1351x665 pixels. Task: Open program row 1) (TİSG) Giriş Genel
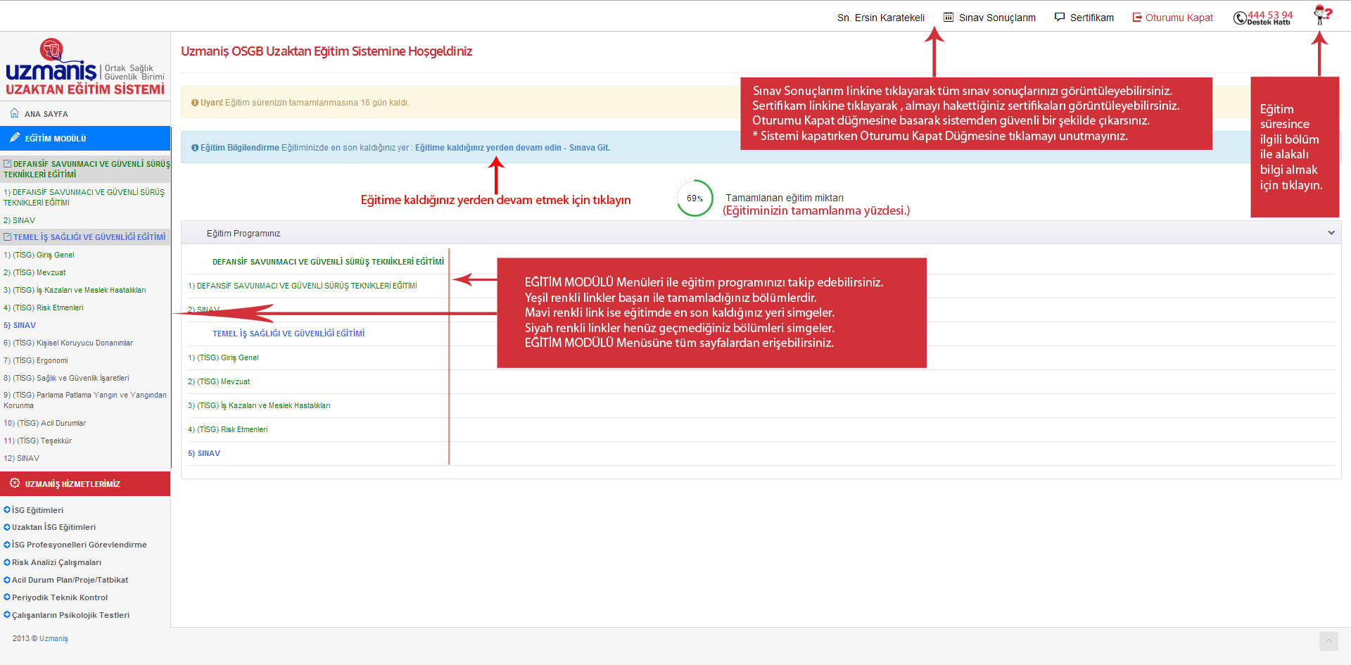[x=223, y=357]
